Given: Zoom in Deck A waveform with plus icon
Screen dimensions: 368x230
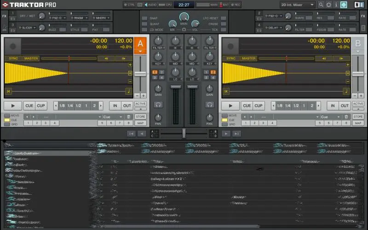Looking at the screenshot, I should coord(130,65).
